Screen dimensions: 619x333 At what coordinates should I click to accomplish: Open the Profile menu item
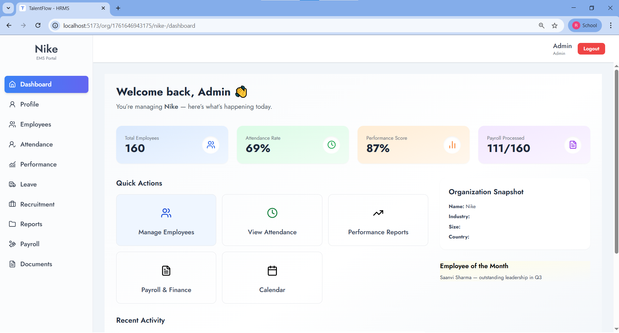coord(46,104)
